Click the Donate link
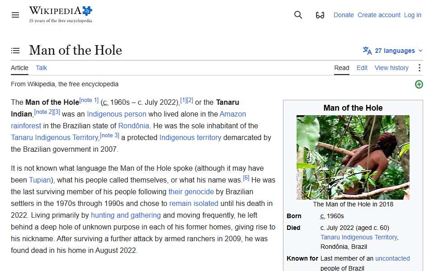The width and height of the screenshot is (434, 271). pos(344,15)
